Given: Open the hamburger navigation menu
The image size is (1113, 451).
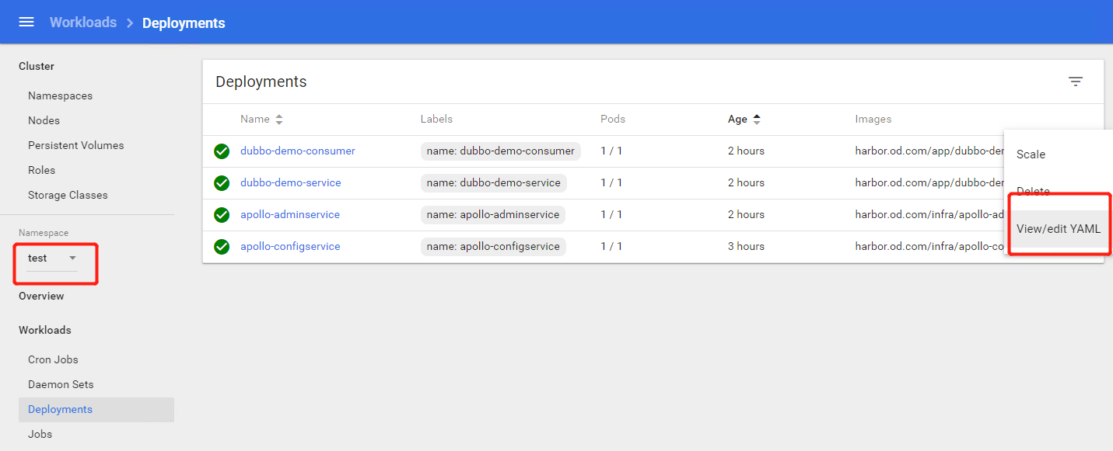Looking at the screenshot, I should [26, 22].
